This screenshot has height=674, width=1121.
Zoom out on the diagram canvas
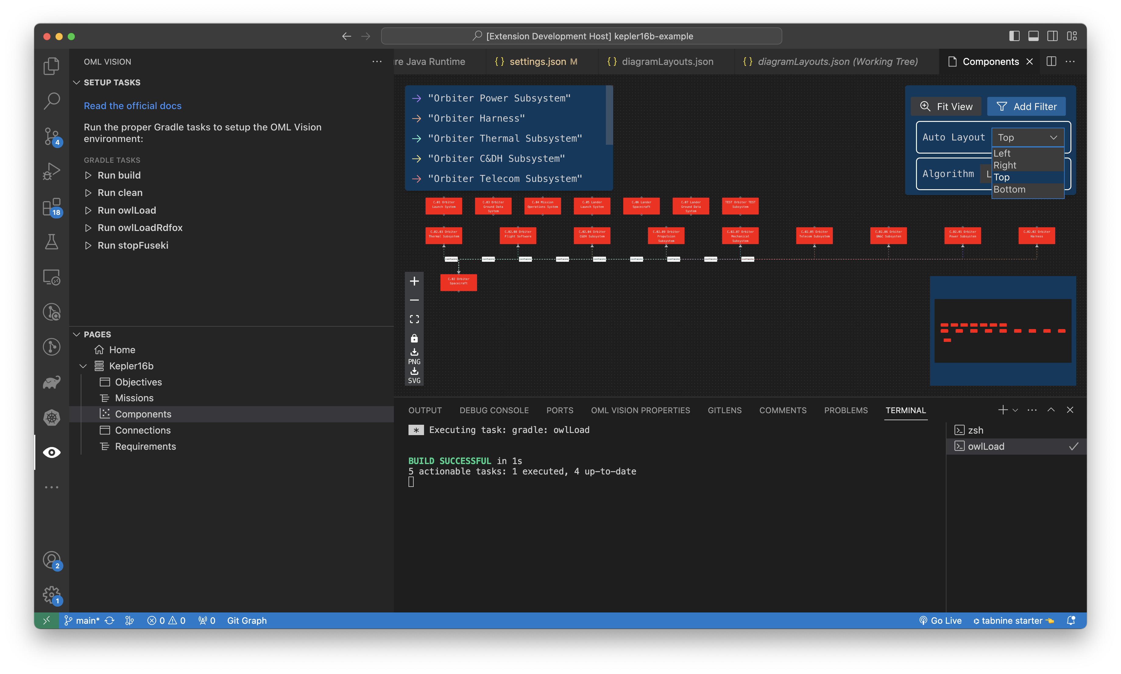pos(414,300)
